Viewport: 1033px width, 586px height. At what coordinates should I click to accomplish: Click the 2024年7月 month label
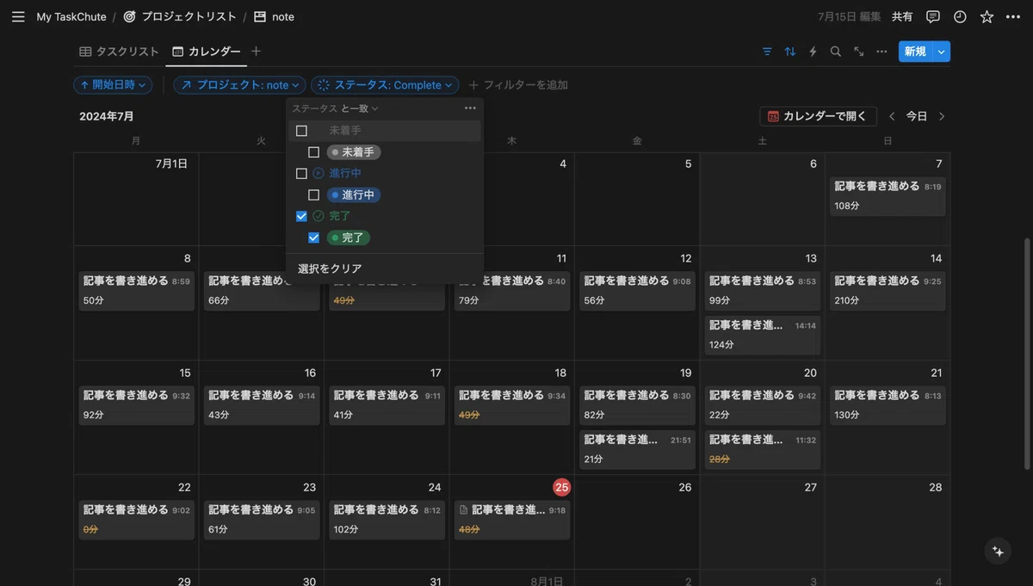107,116
